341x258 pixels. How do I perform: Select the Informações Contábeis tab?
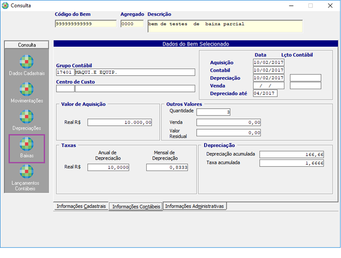(136, 206)
